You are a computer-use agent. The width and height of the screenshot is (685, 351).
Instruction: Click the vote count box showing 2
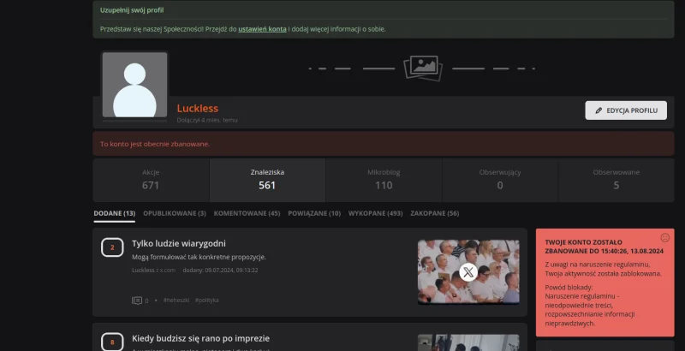tap(112, 247)
